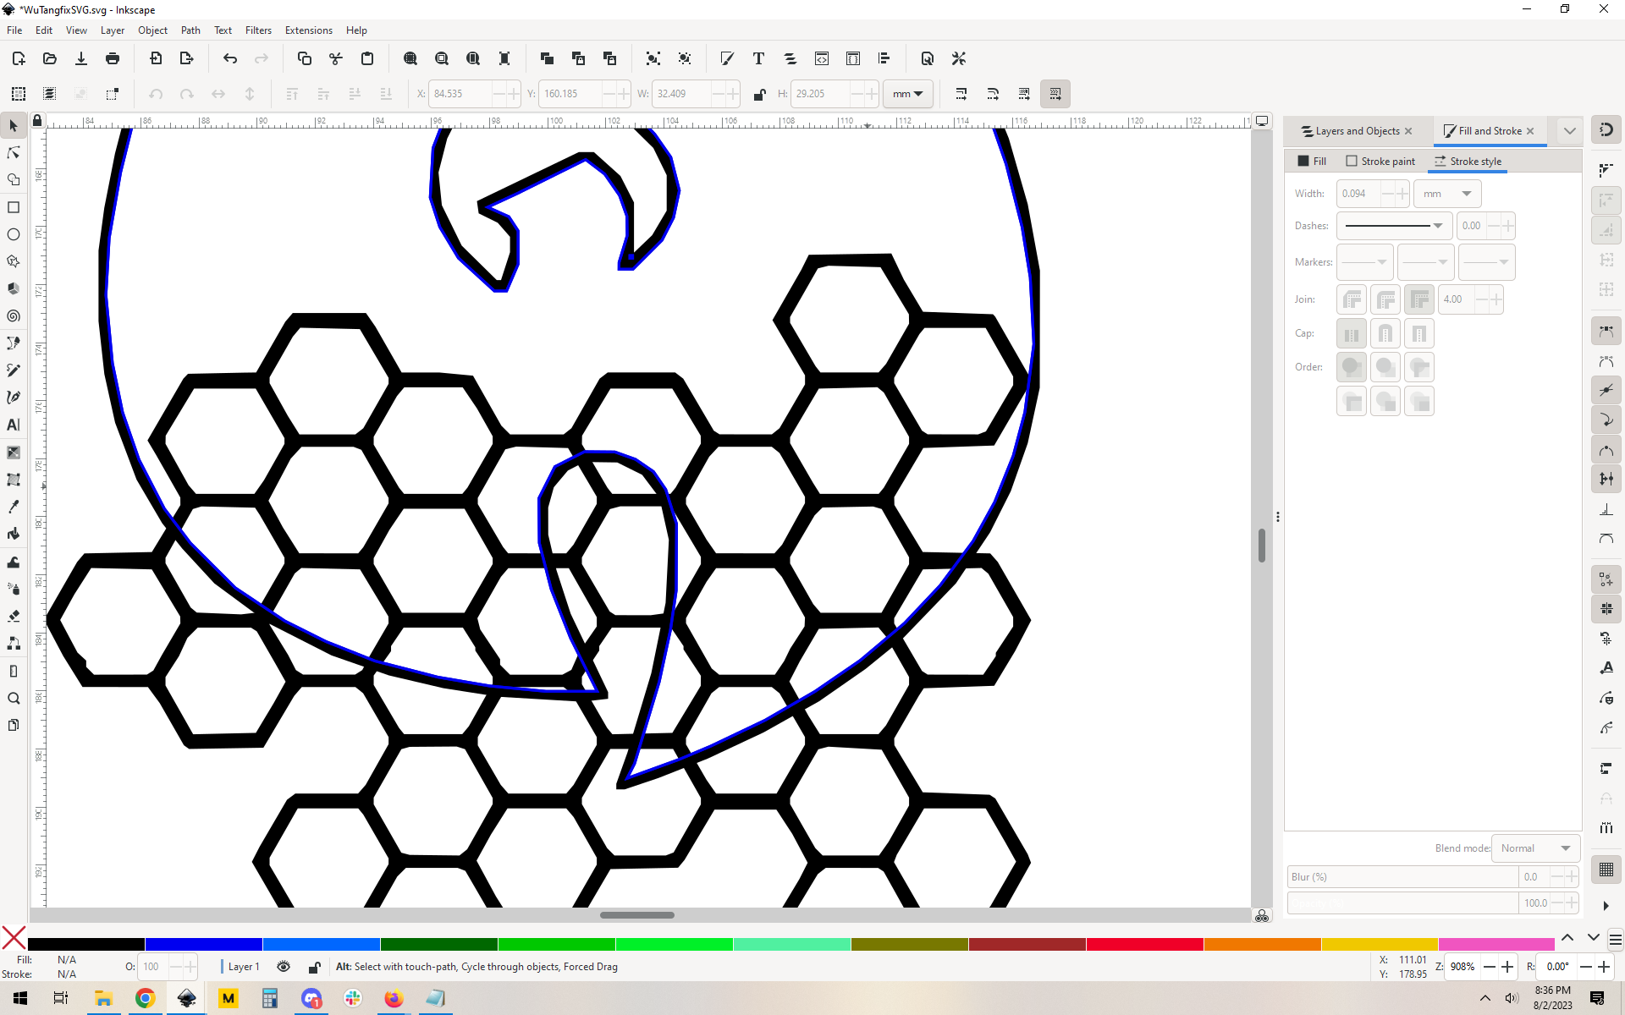Image resolution: width=1625 pixels, height=1015 pixels.
Task: Apply the round cap style
Action: click(1385, 333)
